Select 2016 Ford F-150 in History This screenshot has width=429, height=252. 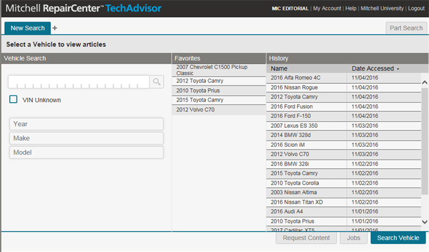(x=306, y=116)
